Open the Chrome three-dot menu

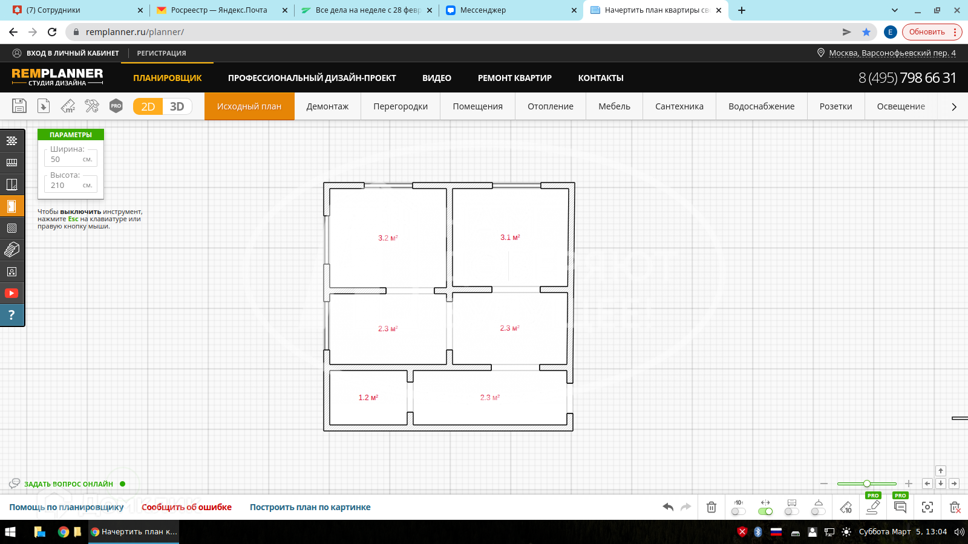[955, 32]
